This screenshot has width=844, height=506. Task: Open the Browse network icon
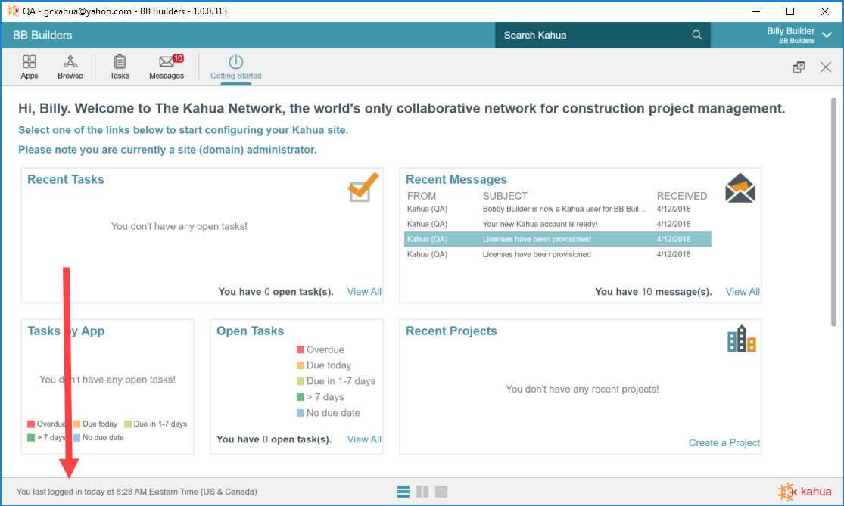click(x=70, y=67)
